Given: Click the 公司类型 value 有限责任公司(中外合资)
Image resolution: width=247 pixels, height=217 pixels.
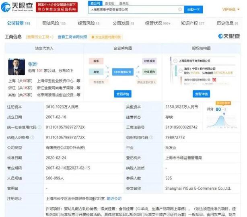Looking at the screenshot, I should (x=65, y=148).
